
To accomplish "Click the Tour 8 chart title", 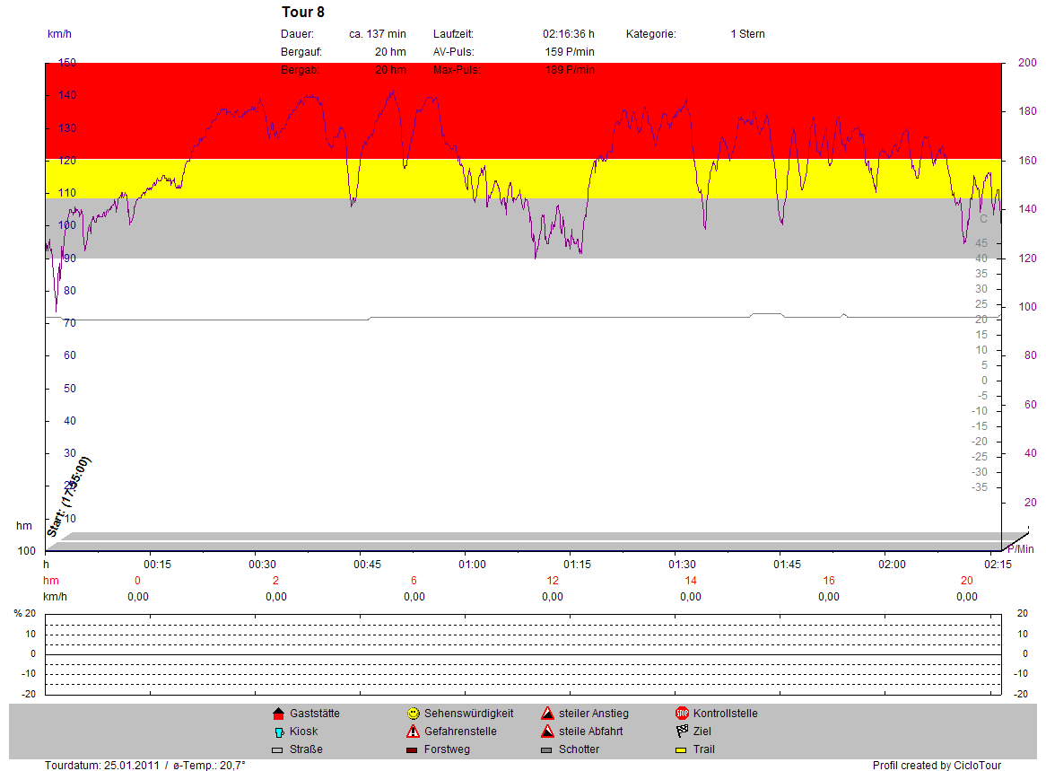I will [x=303, y=13].
